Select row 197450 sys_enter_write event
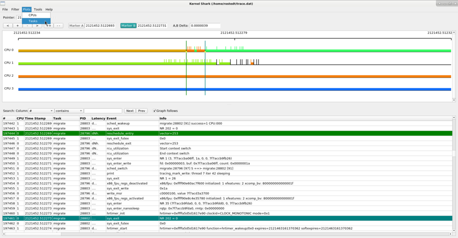This screenshot has height=238, width=458. click(227, 164)
